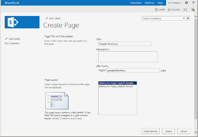Click the sync/edit icon next to focus icon
198x137 pixels.
click(x=193, y=10)
